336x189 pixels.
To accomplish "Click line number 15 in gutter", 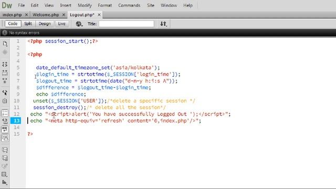I will tap(16, 134).
